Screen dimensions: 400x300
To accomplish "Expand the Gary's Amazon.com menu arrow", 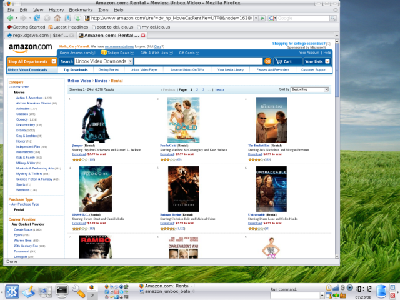I will (93, 52).
